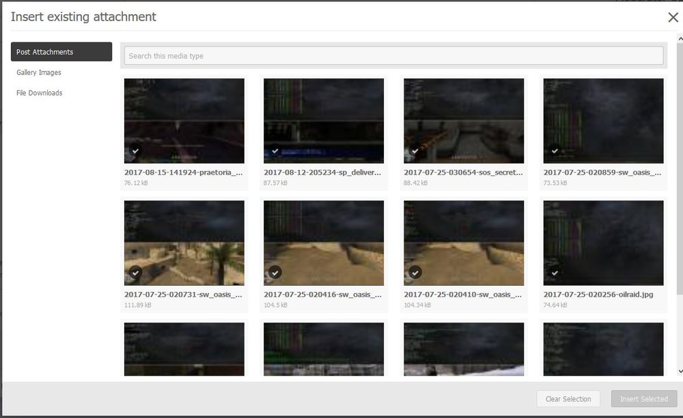Image resolution: width=683 pixels, height=418 pixels.
Task: Click the 74.64 kB file size
Action: (555, 305)
